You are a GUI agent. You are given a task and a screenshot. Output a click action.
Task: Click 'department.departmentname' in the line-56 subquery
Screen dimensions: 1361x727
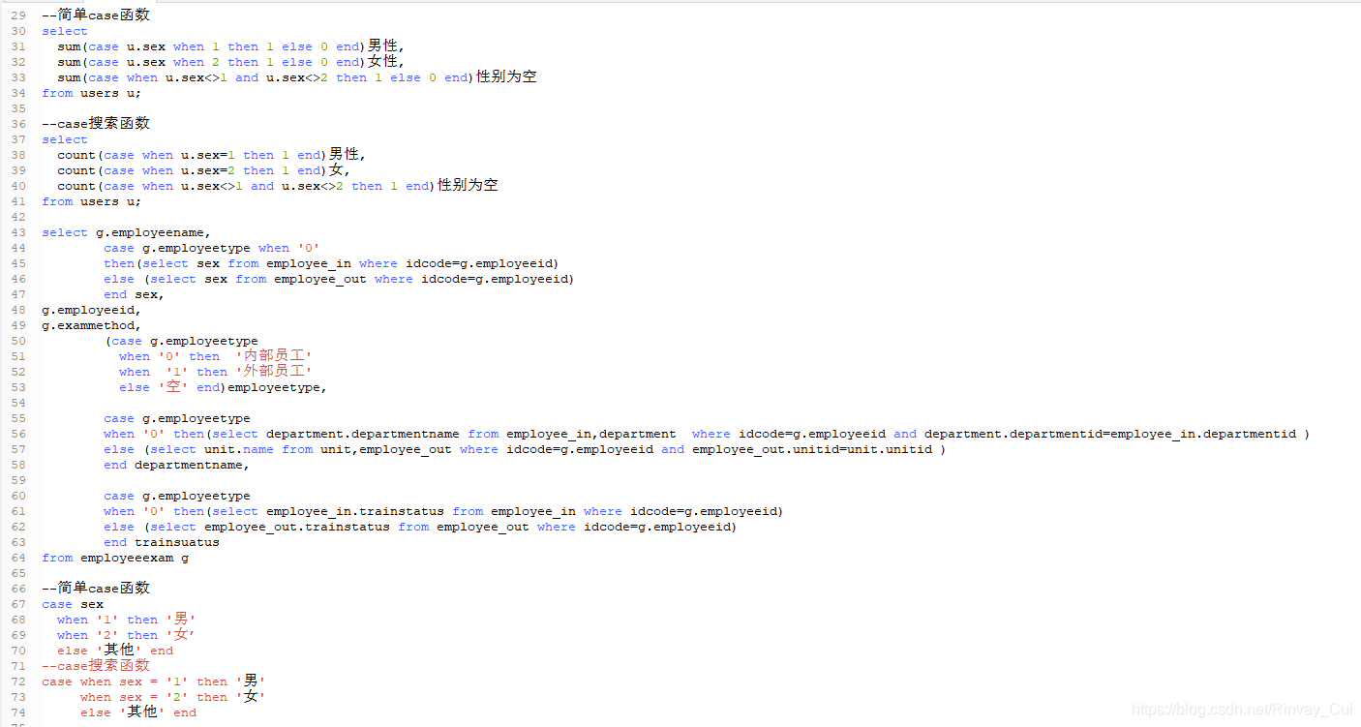point(363,434)
